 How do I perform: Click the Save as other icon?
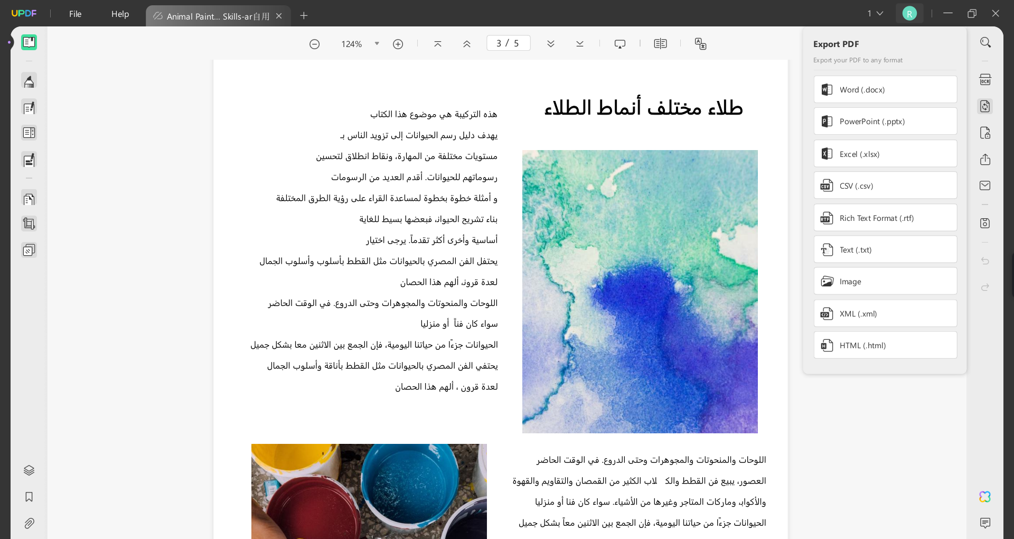point(985,223)
